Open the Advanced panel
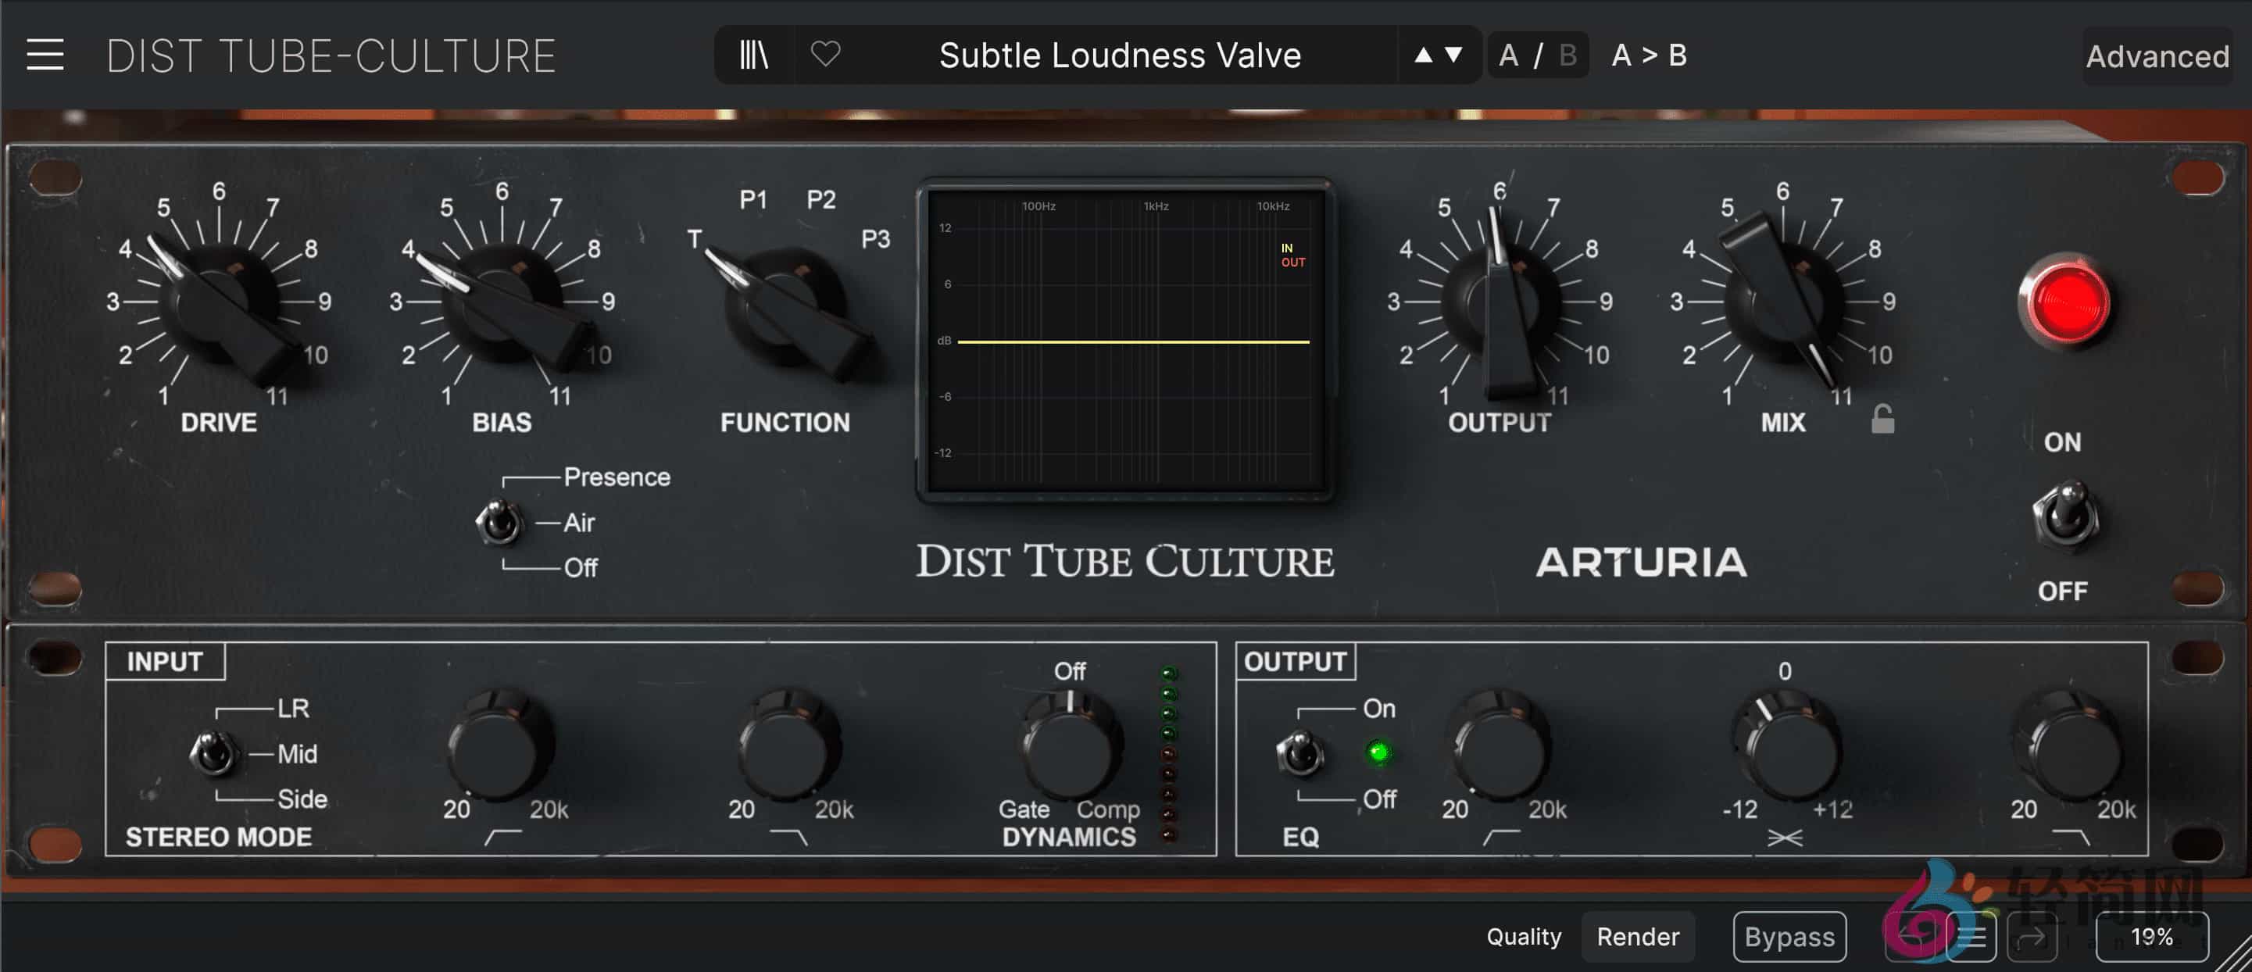Image resolution: width=2252 pixels, height=972 pixels. pos(2156,57)
